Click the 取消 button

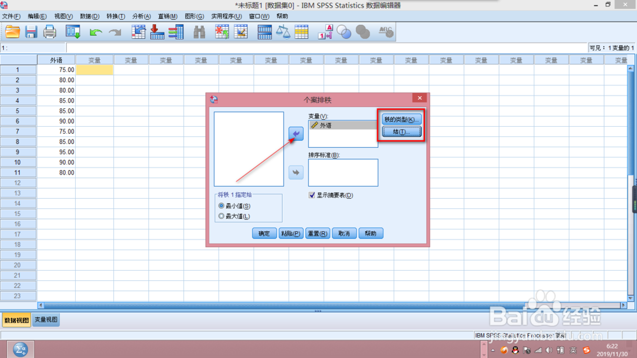pos(344,233)
